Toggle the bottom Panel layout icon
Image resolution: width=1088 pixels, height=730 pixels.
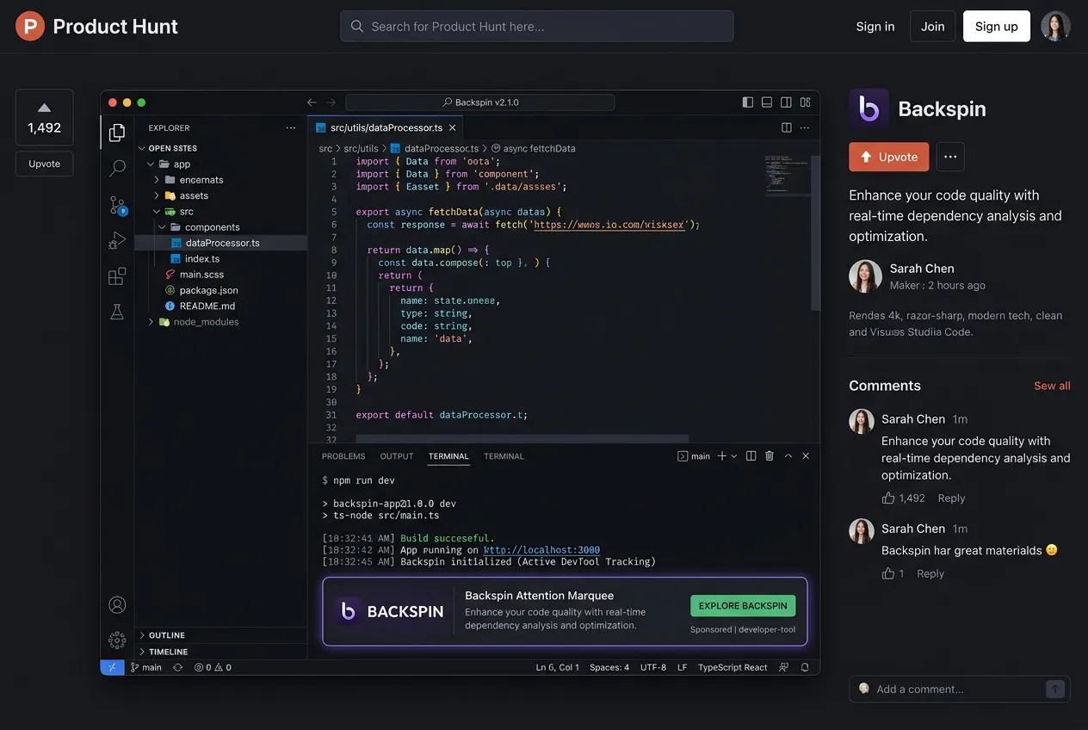click(x=767, y=102)
